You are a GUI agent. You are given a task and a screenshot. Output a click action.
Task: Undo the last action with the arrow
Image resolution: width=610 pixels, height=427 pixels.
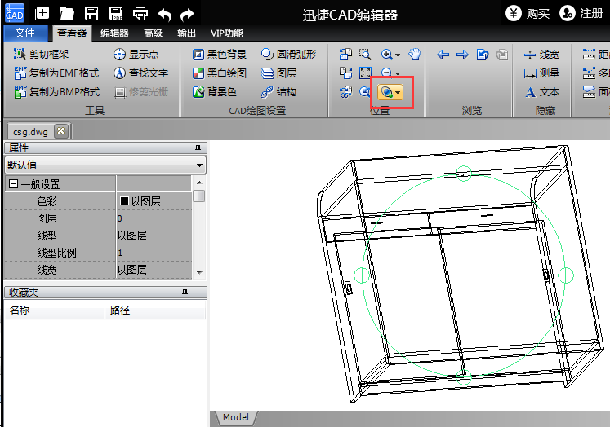(x=164, y=13)
